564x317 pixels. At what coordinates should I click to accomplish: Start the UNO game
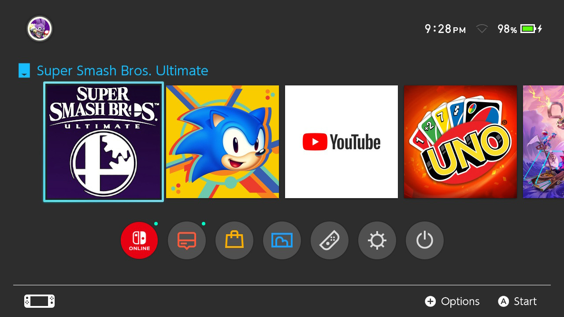pos(460,142)
